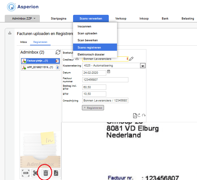Click the Crediteur warning triangle icon
Screen dimensions: 197x180
pos(77,59)
